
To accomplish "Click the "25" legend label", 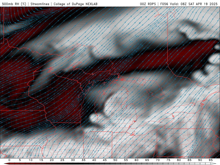I will 62,160.
